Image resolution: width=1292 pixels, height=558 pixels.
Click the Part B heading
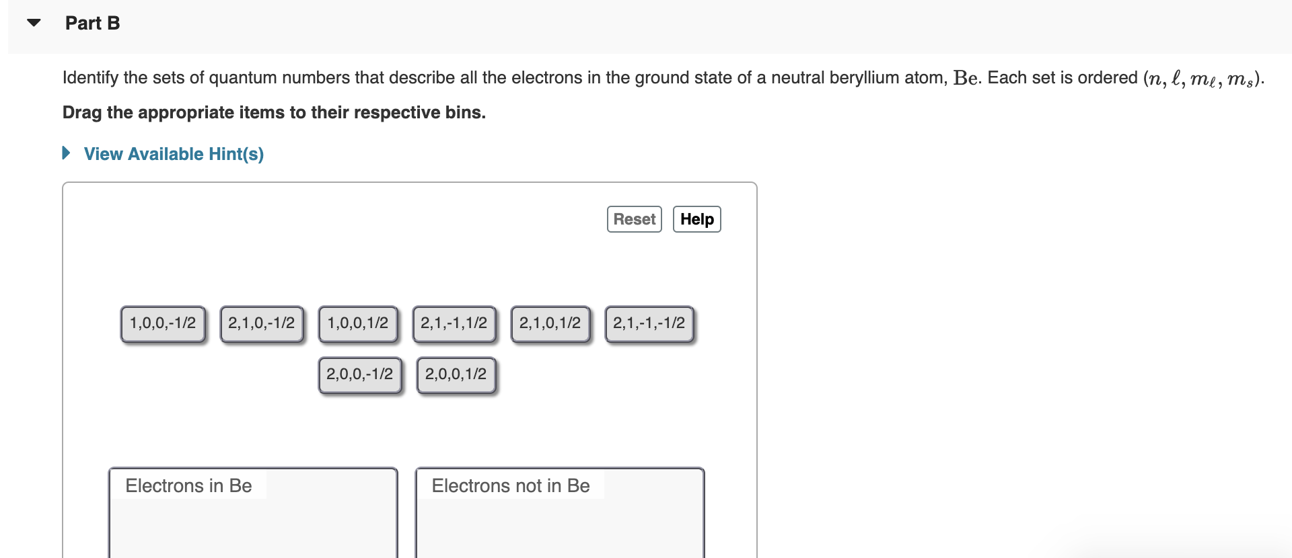[93, 22]
